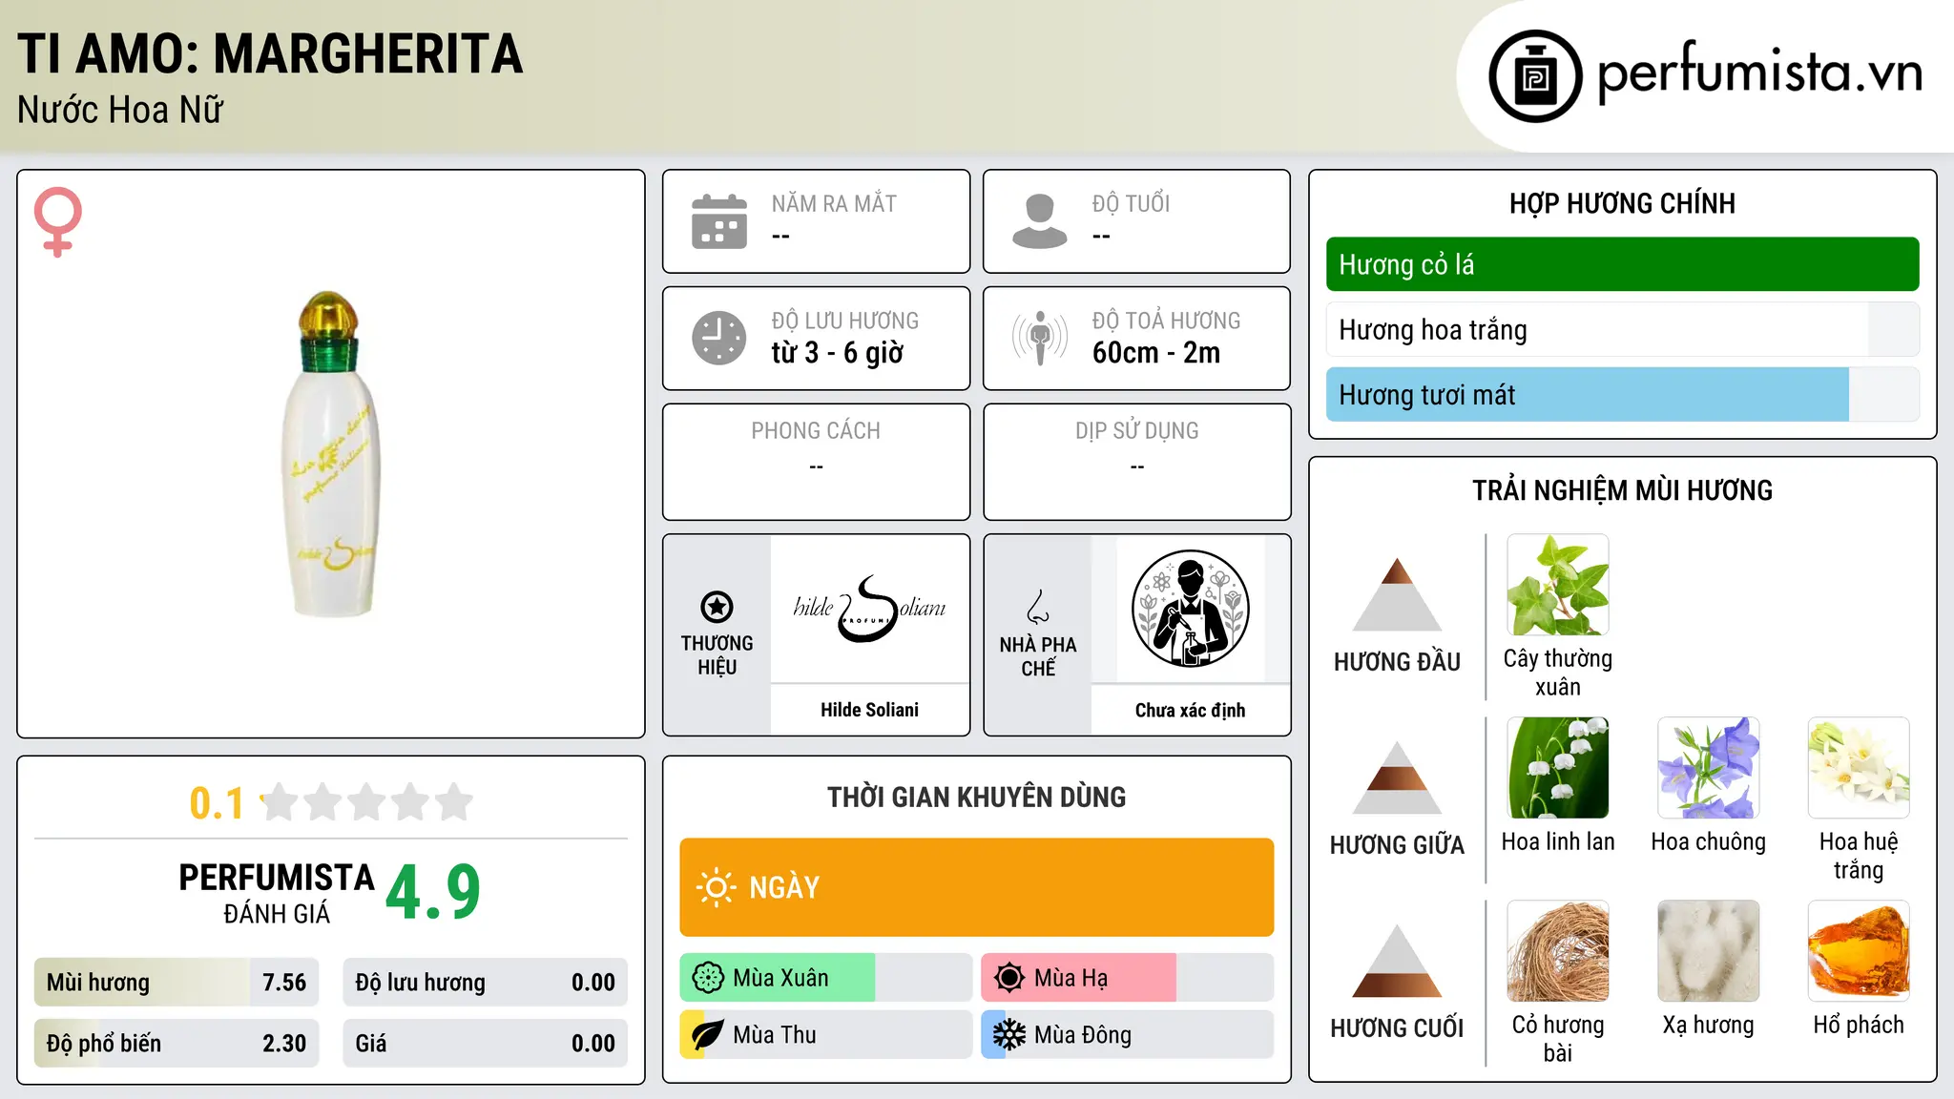This screenshot has height=1099, width=1954.
Task: Click the sillage icon beside Độ toả hương
Action: pyautogui.click(x=1040, y=338)
